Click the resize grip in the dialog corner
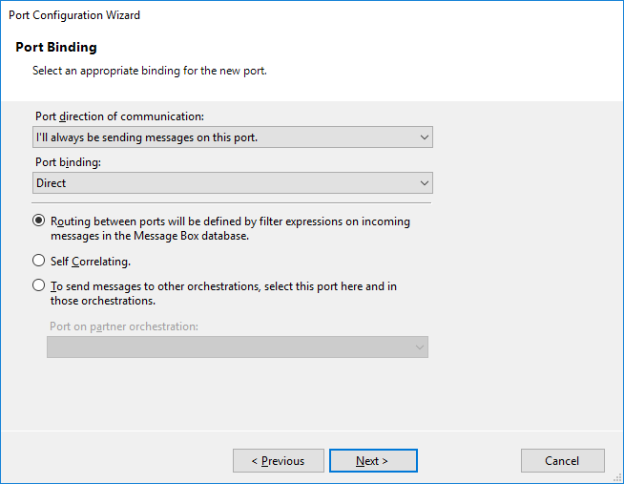Viewport: 624px width, 484px height. tap(617, 477)
